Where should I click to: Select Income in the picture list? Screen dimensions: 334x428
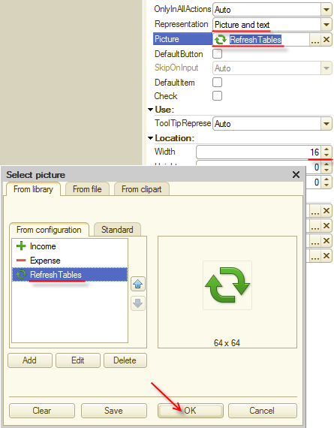[70, 246]
